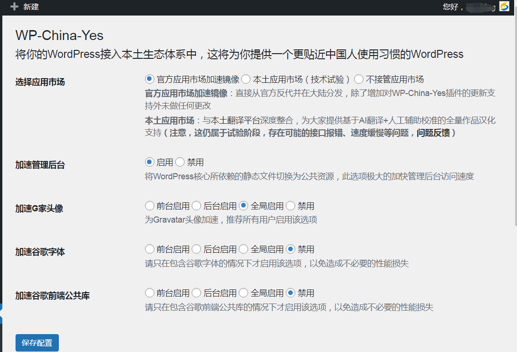Set 加速谷歌前端公共库 to 前台启用
Screen dimensions: 517x352
[149, 293]
